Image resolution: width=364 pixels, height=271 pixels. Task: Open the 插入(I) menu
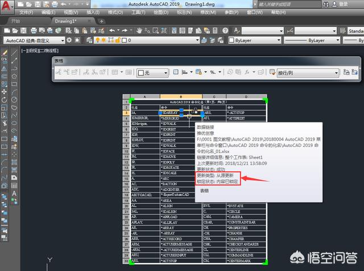coord(93,12)
